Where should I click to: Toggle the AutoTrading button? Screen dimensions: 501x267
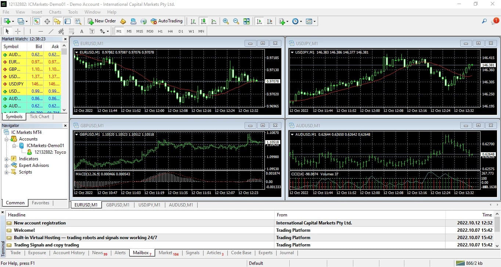[166, 21]
